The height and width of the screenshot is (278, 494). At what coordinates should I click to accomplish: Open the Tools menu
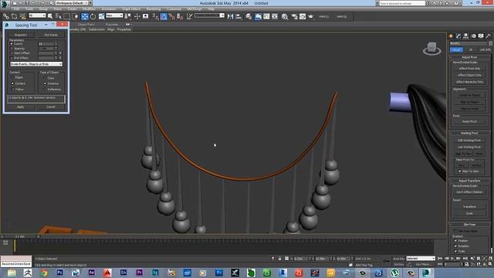pyautogui.click(x=29, y=9)
